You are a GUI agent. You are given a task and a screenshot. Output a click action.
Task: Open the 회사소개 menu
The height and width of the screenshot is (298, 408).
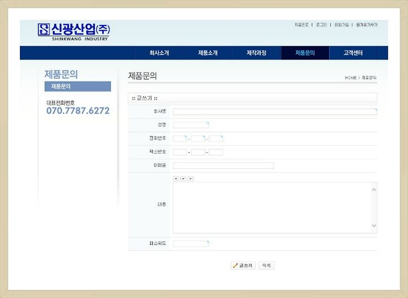159,53
